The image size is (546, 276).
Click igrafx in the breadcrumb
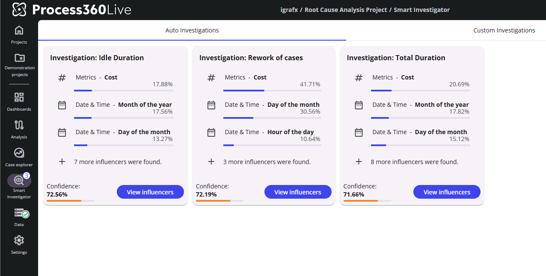[x=289, y=10]
